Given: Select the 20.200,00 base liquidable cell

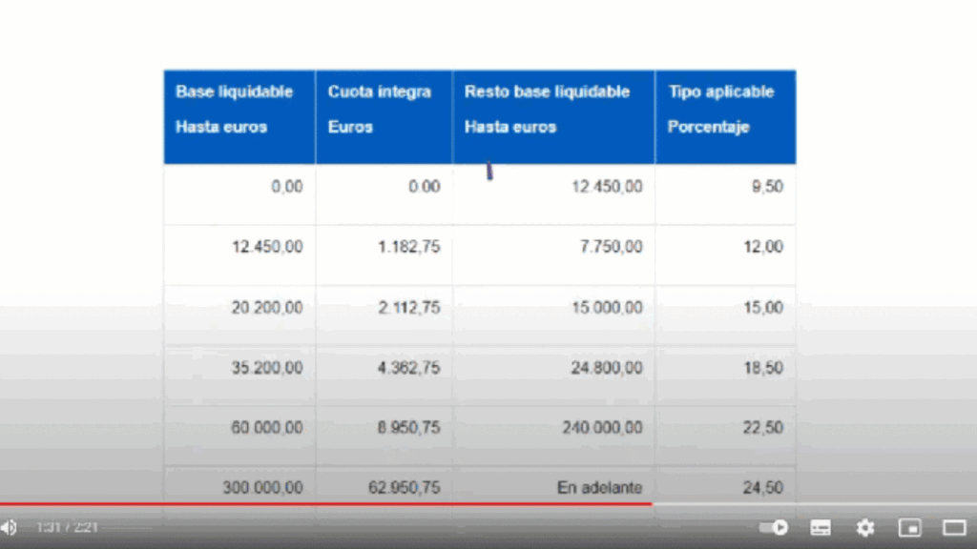Looking at the screenshot, I should 239,315.
